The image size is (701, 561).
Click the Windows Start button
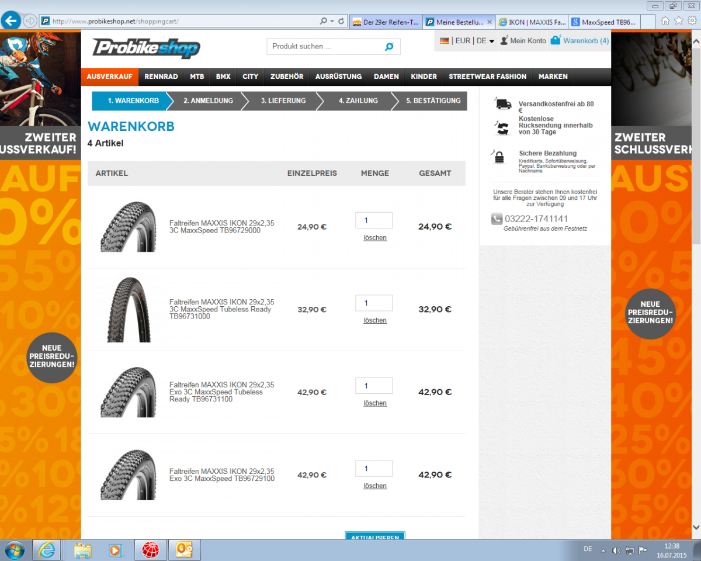[x=14, y=550]
